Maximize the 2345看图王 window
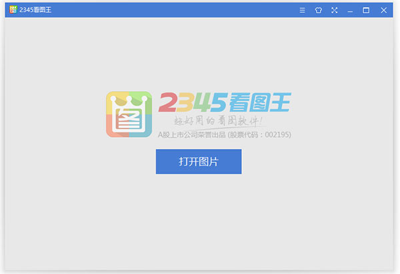The width and height of the screenshot is (400, 274). (x=366, y=10)
